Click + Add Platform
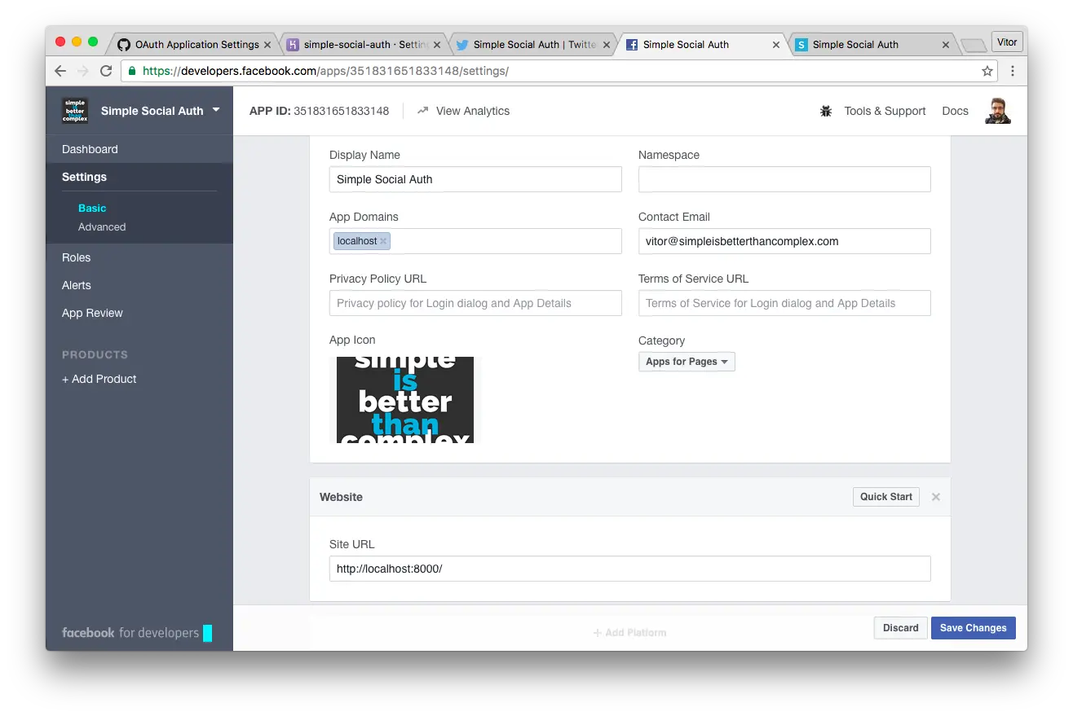 click(x=629, y=632)
